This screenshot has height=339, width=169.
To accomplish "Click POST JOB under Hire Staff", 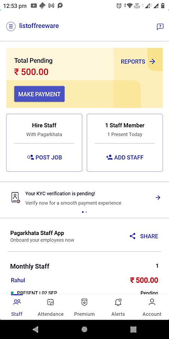I will tap(44, 157).
